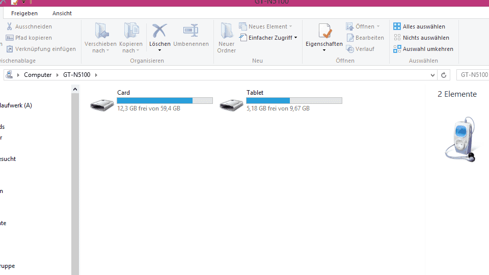Viewport: 489px width, 275px height.
Task: Click the '2 Elemente' details text
Action: (x=457, y=94)
